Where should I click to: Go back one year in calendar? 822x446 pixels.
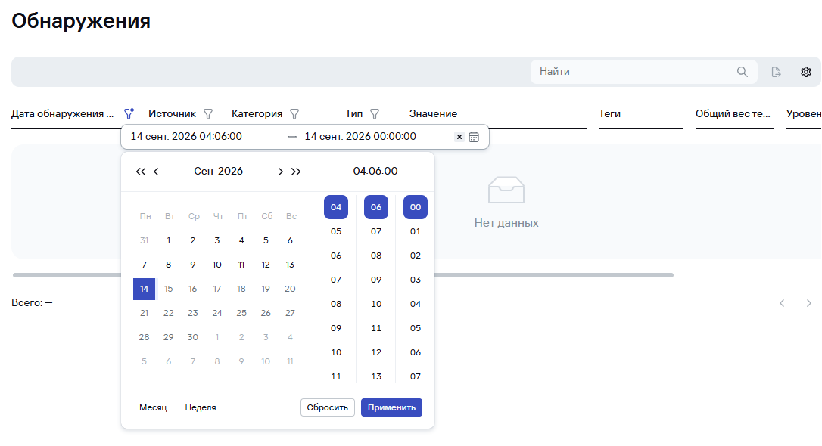pos(141,172)
